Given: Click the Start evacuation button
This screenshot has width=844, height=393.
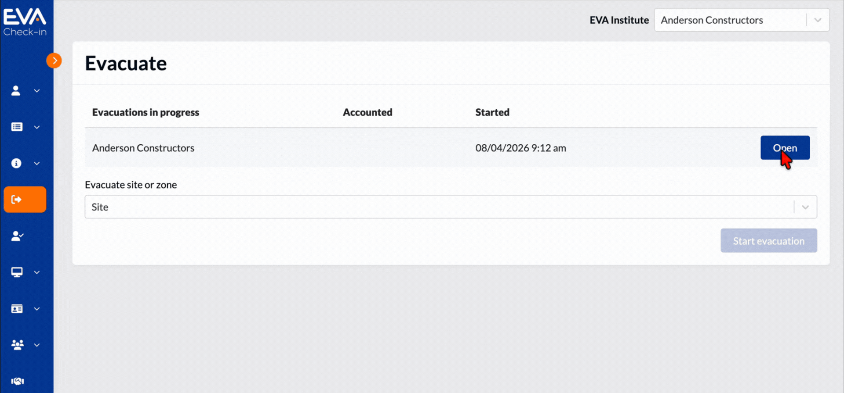Looking at the screenshot, I should tap(769, 240).
